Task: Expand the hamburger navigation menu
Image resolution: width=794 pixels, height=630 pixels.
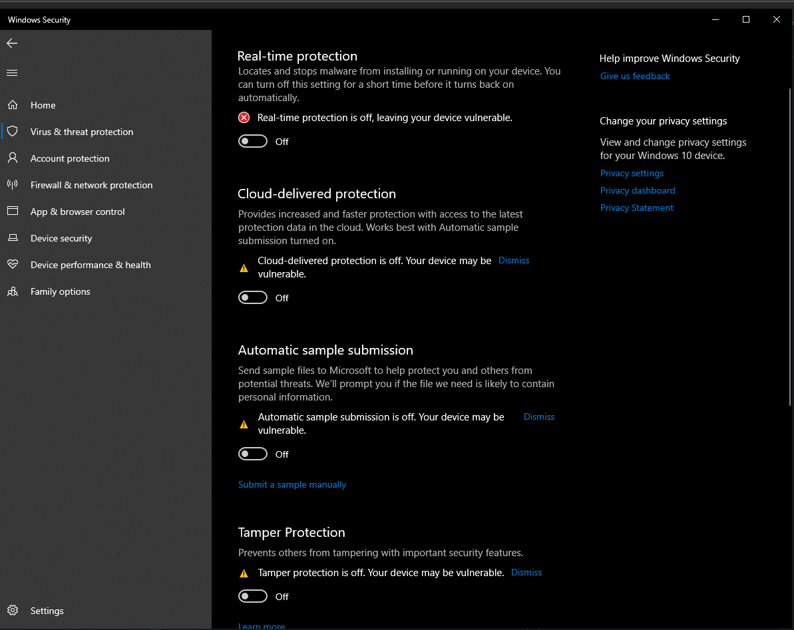Action: tap(12, 73)
